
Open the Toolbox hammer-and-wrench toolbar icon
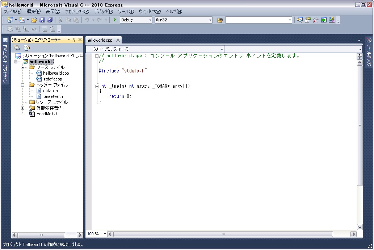[x=316, y=20]
